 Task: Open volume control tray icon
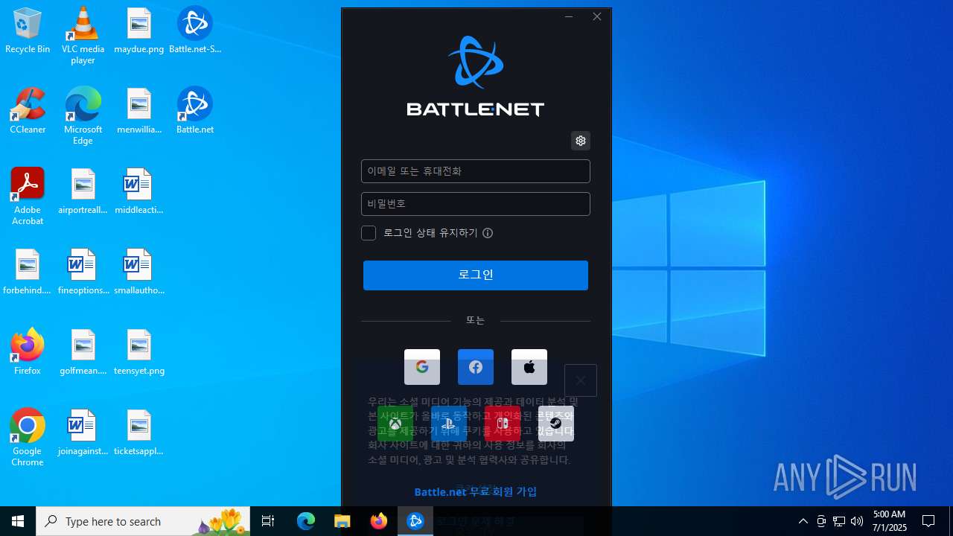click(x=857, y=521)
